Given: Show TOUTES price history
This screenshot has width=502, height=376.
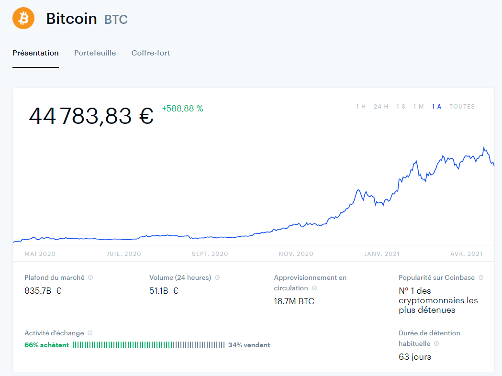Looking at the screenshot, I should pos(462,107).
